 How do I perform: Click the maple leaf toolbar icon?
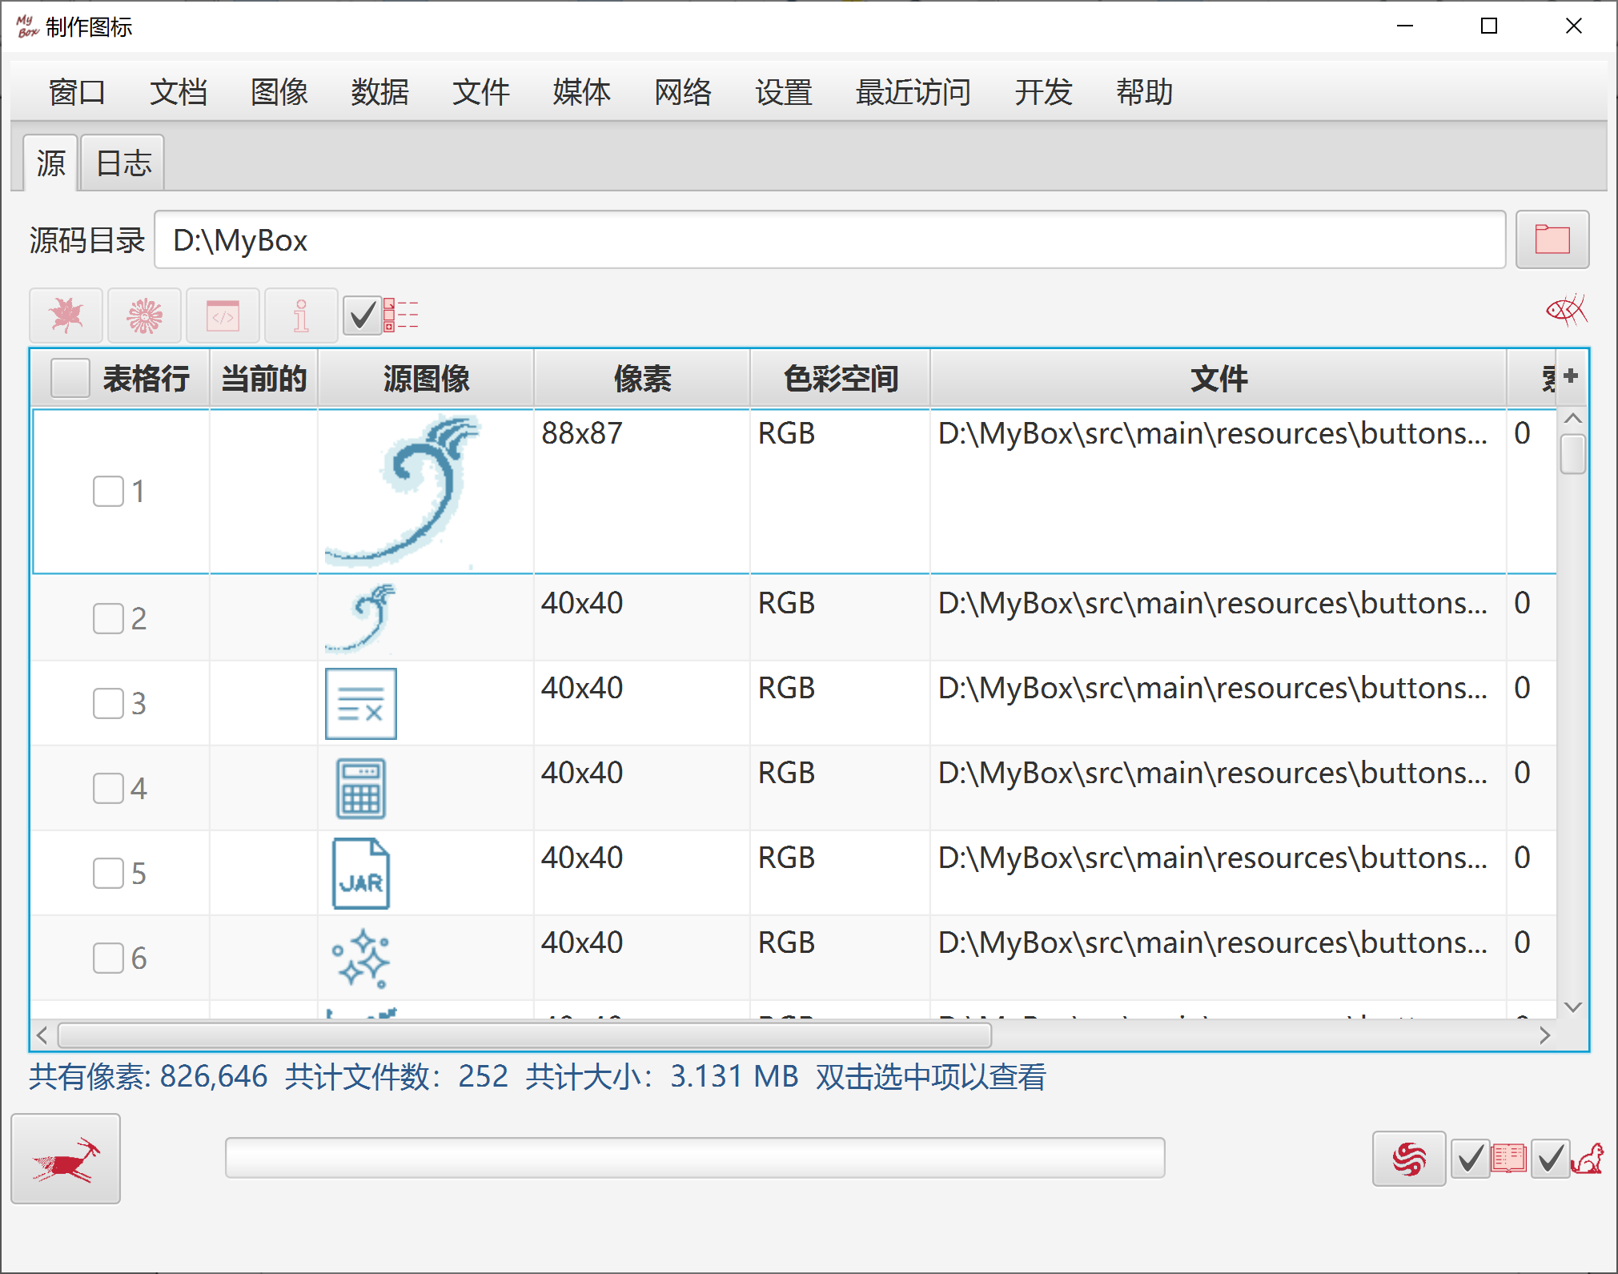(x=66, y=315)
